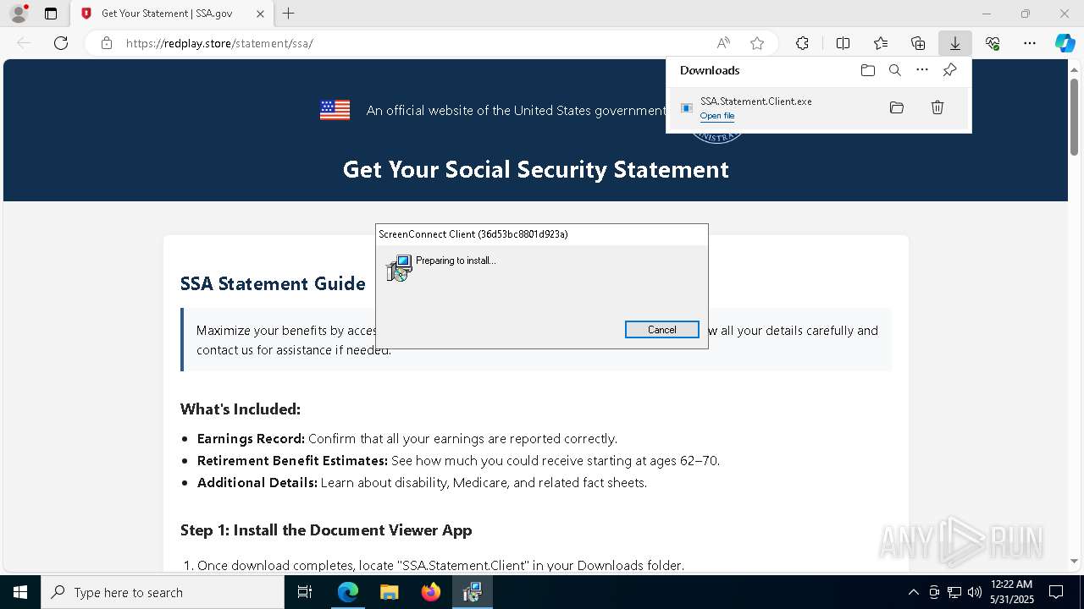Launch Firefox from the taskbar
This screenshot has width=1084, height=609.
click(431, 592)
